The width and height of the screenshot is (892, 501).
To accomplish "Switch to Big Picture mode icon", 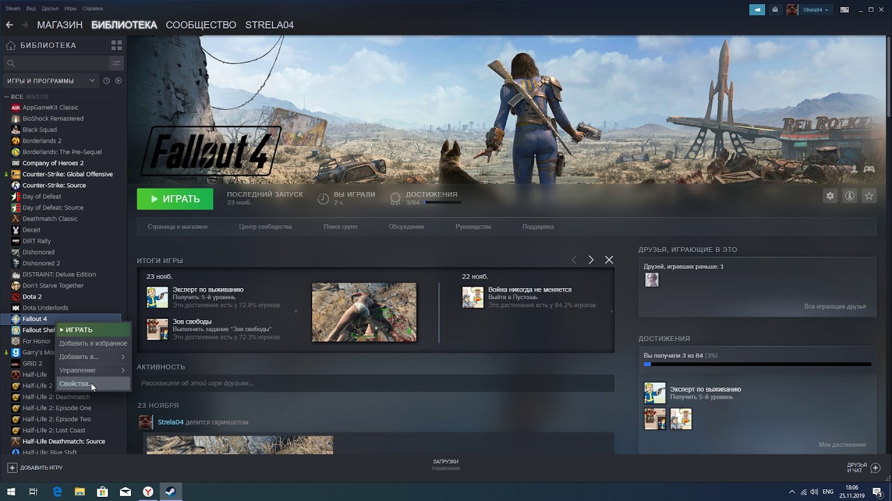I will click(x=845, y=10).
